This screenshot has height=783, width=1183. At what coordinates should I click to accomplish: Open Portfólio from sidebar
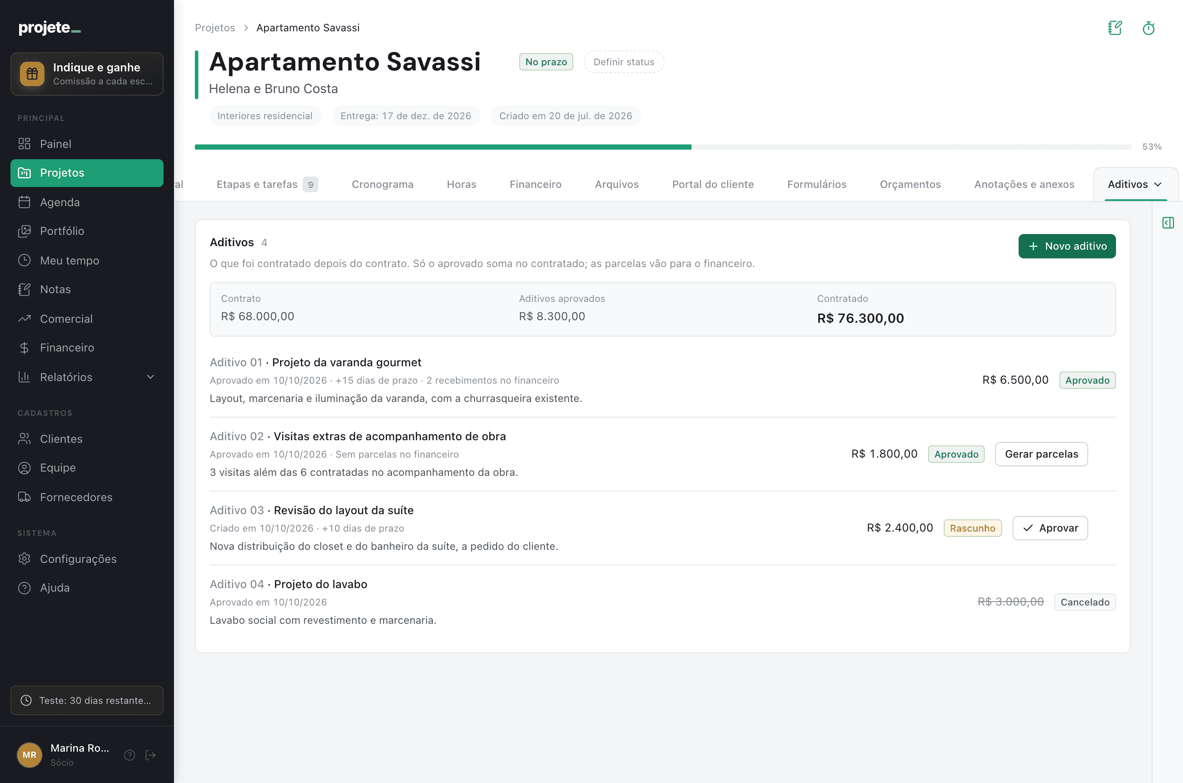[87, 231]
